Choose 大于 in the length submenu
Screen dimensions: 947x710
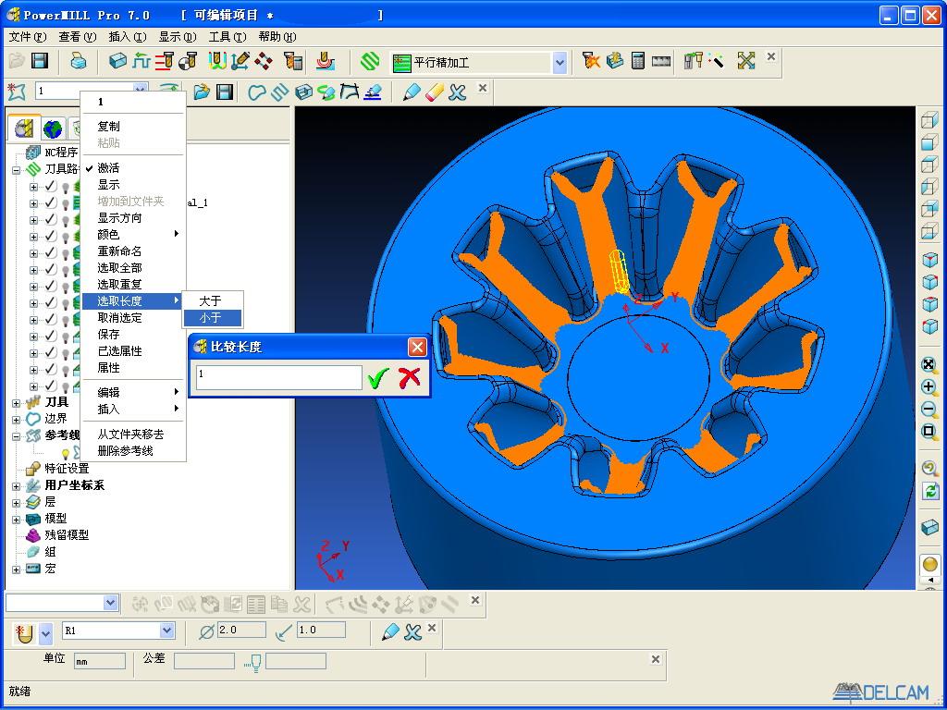(212, 300)
